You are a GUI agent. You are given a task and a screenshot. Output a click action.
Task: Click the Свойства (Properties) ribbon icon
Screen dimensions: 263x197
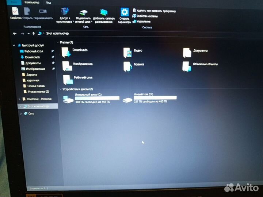[x=15, y=11]
